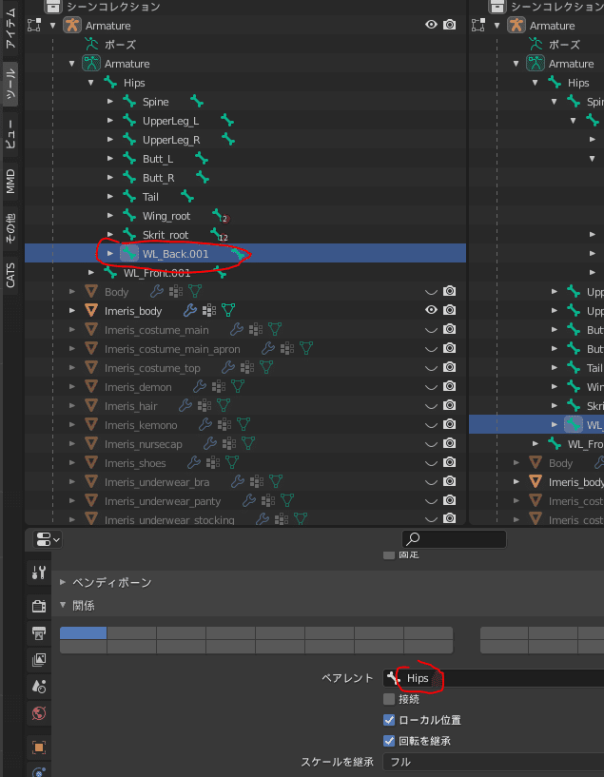The image size is (604, 777).
Task: Select ポーズ in the right outliner
Action: [x=564, y=44]
